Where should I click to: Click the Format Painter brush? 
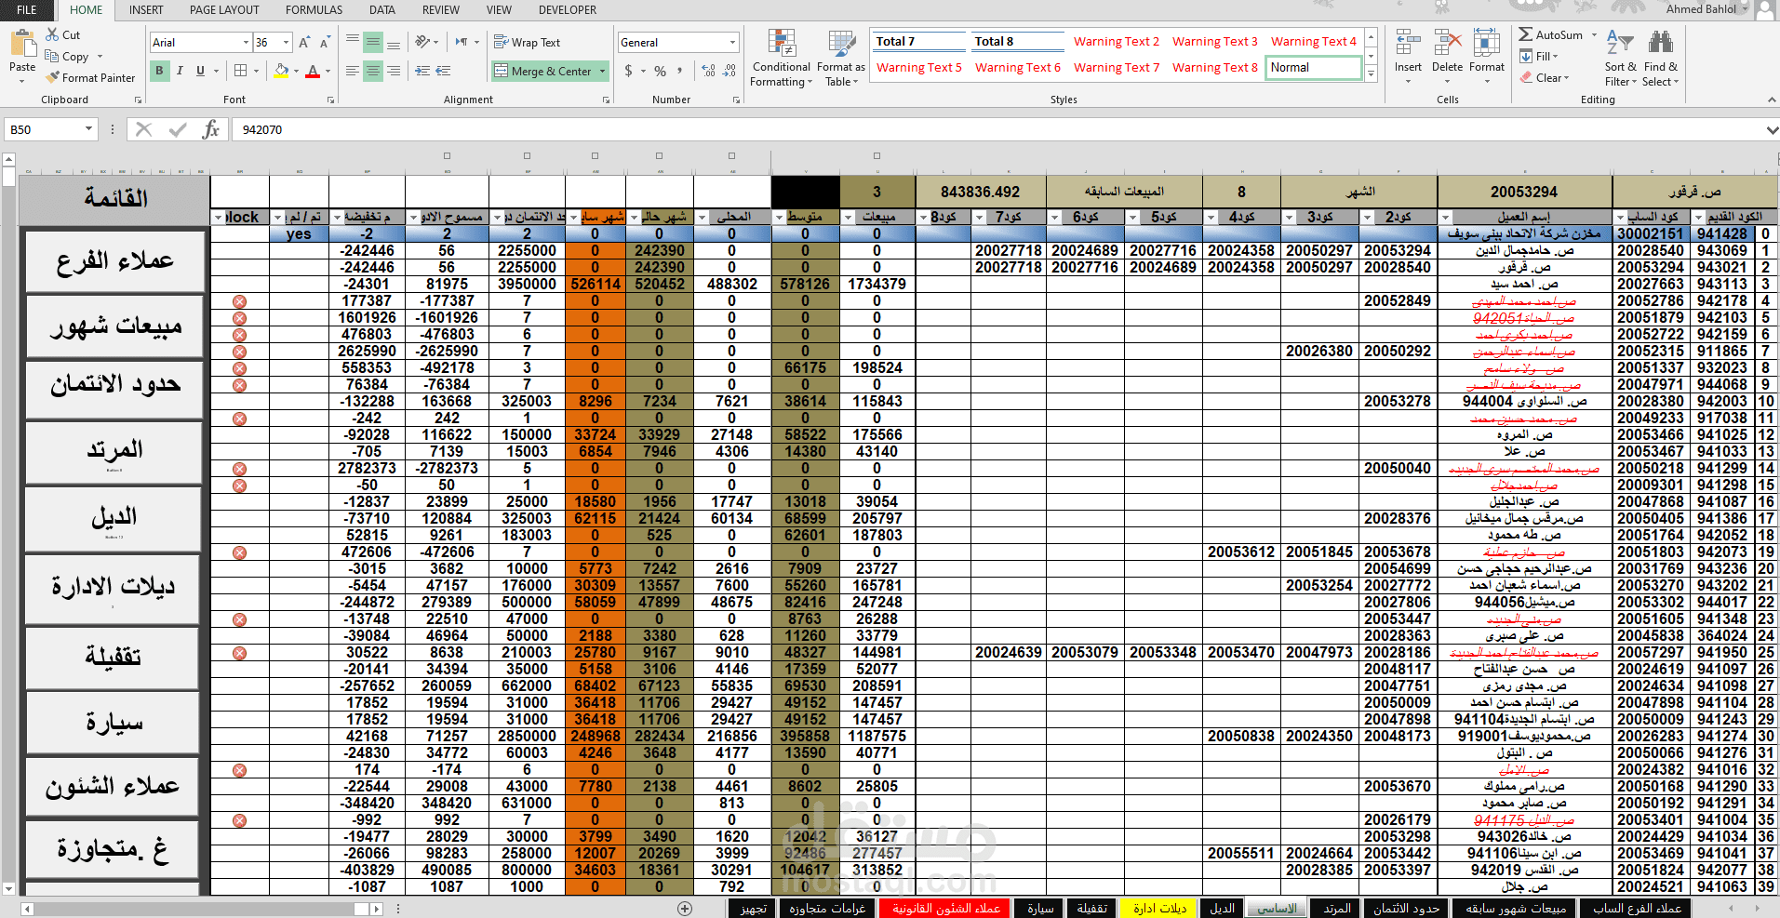[53, 77]
